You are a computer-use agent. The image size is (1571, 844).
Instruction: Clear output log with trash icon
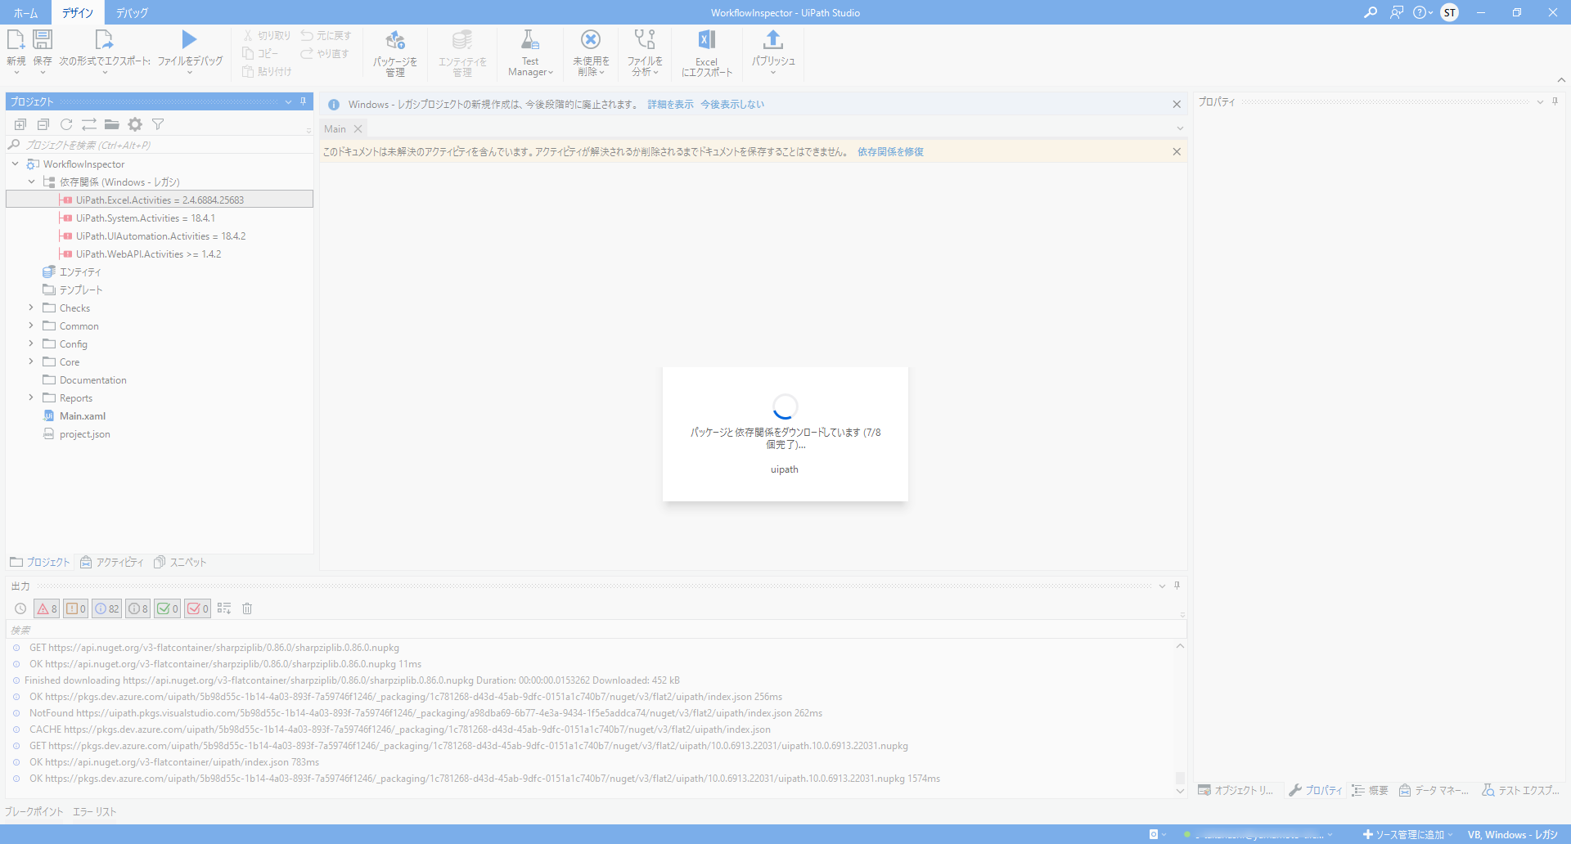pos(247,608)
